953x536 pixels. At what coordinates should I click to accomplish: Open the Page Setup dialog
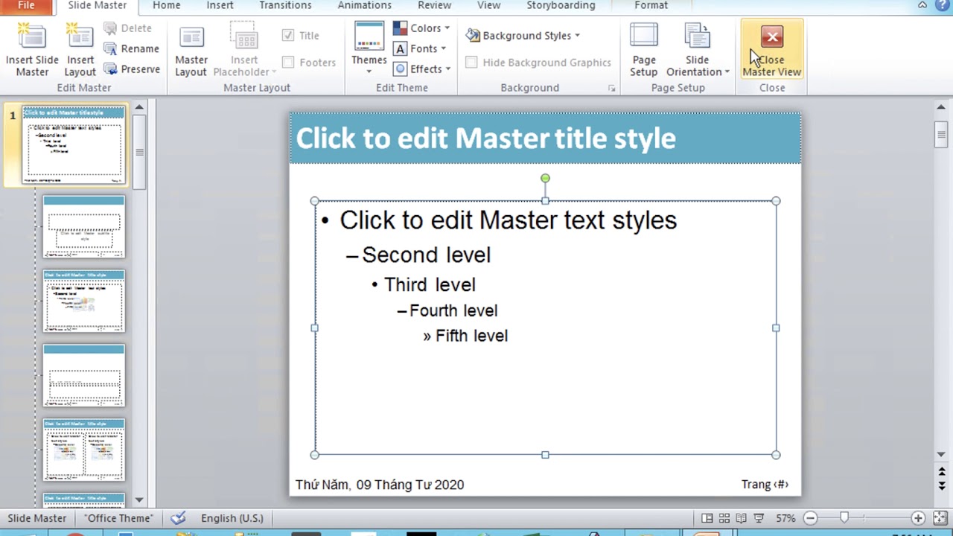pyautogui.click(x=643, y=50)
